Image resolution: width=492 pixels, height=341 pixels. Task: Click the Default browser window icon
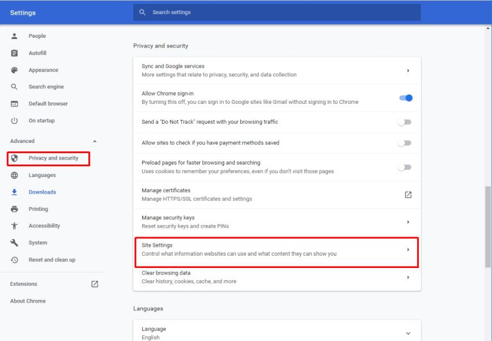click(15, 104)
